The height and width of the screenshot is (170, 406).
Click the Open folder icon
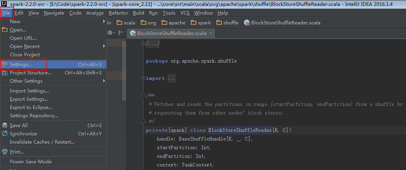pos(5,30)
